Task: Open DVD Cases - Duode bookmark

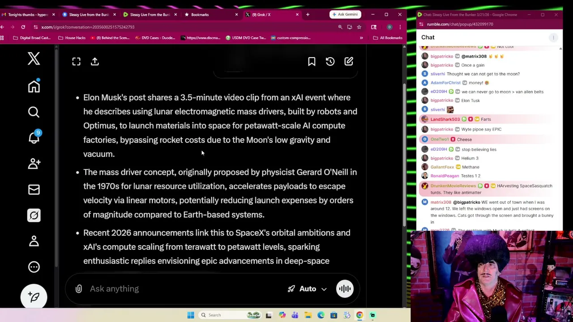Action: click(155, 38)
